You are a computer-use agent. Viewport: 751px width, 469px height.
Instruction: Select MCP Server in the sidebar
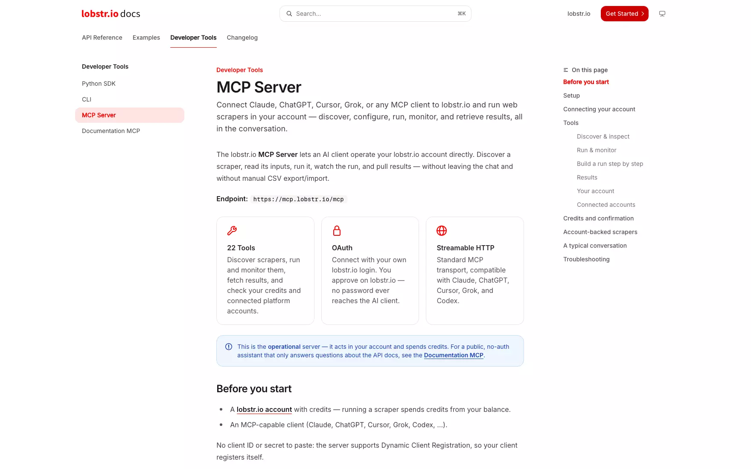tap(130, 115)
